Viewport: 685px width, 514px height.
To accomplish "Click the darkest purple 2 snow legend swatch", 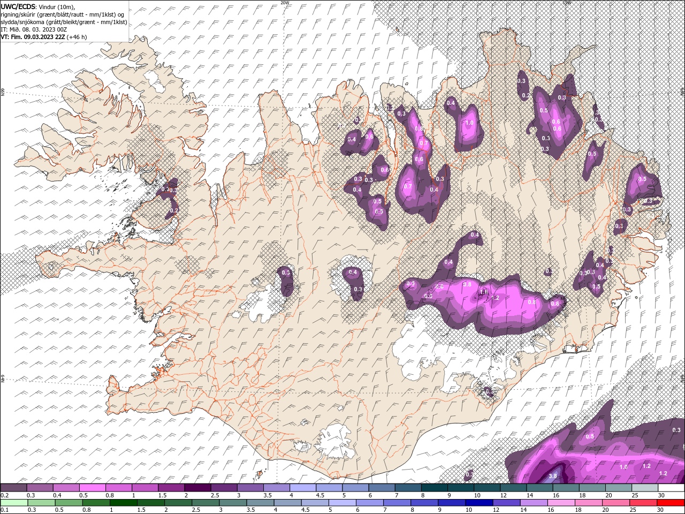I will tap(197, 488).
